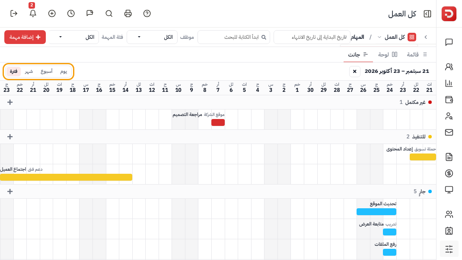The height and width of the screenshot is (260, 462).
Task: Select the يوم (day) period option
Action: [64, 72]
